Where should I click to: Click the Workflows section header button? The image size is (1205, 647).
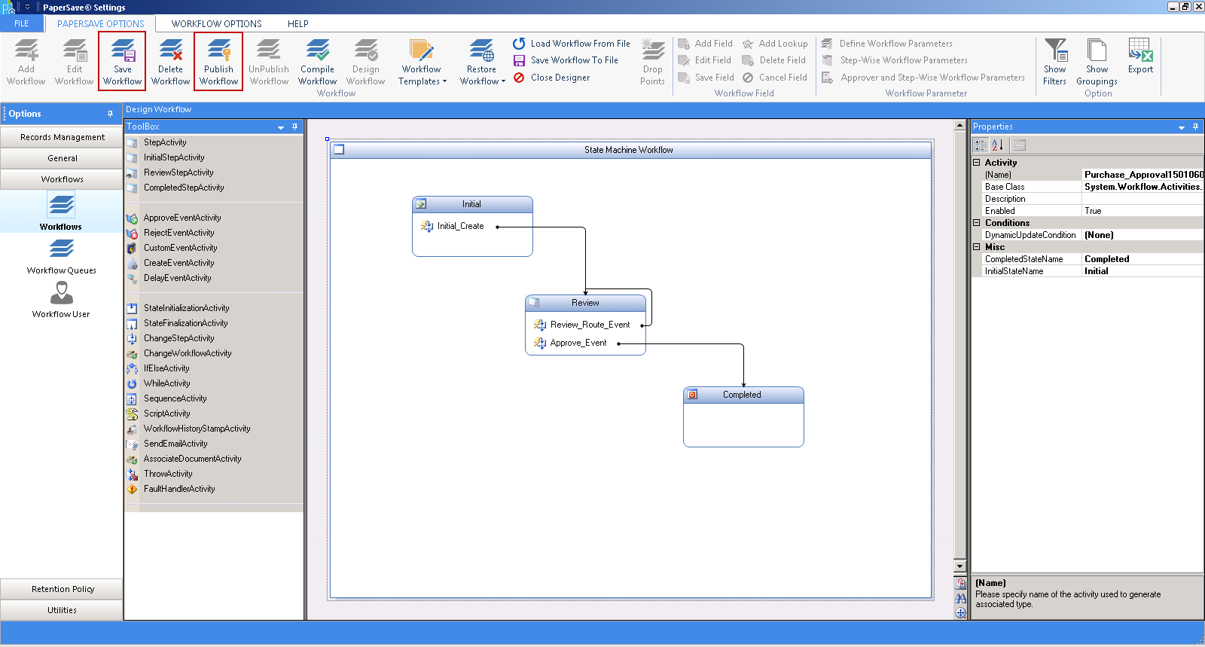[x=62, y=179]
